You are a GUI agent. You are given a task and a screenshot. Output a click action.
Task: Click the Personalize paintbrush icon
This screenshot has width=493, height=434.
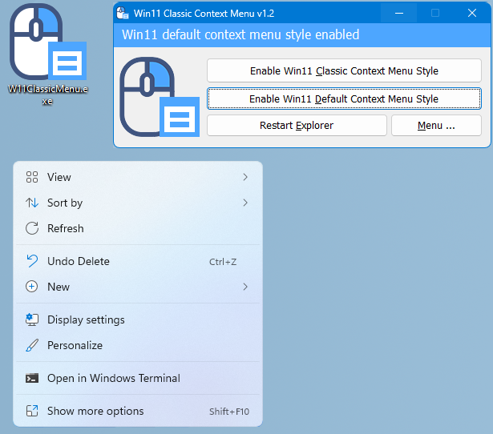pos(32,345)
